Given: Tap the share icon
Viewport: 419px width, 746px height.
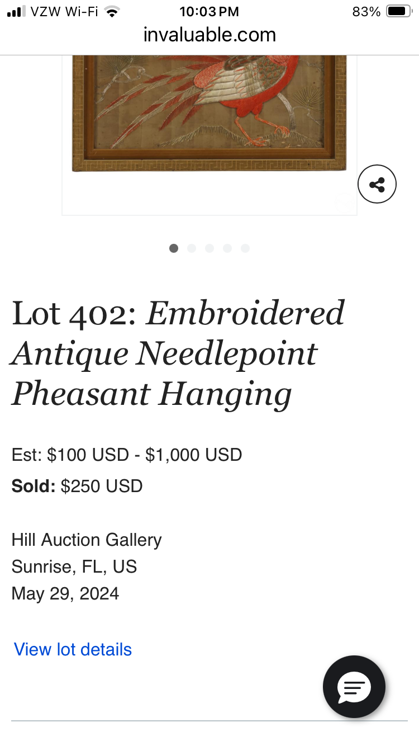Looking at the screenshot, I should point(377,184).
